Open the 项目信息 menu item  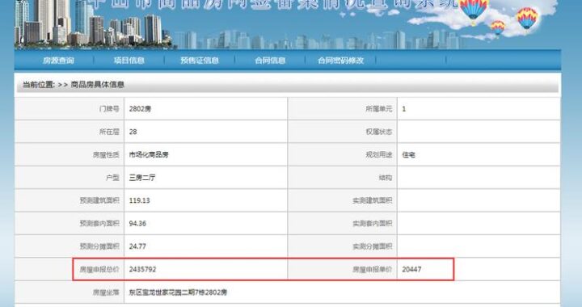click(129, 61)
